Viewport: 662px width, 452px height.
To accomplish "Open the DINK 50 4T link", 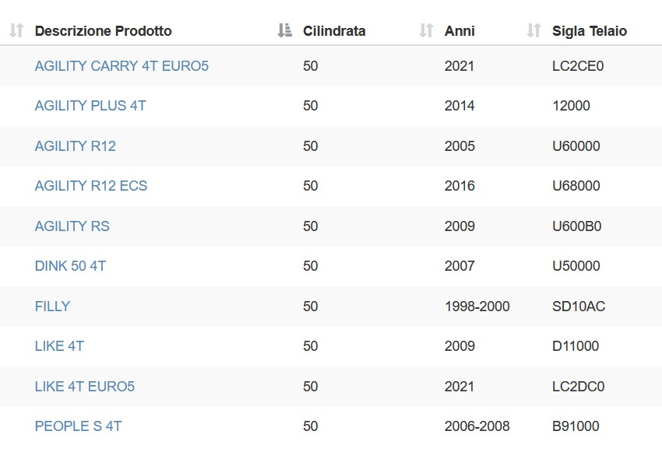I will [71, 265].
